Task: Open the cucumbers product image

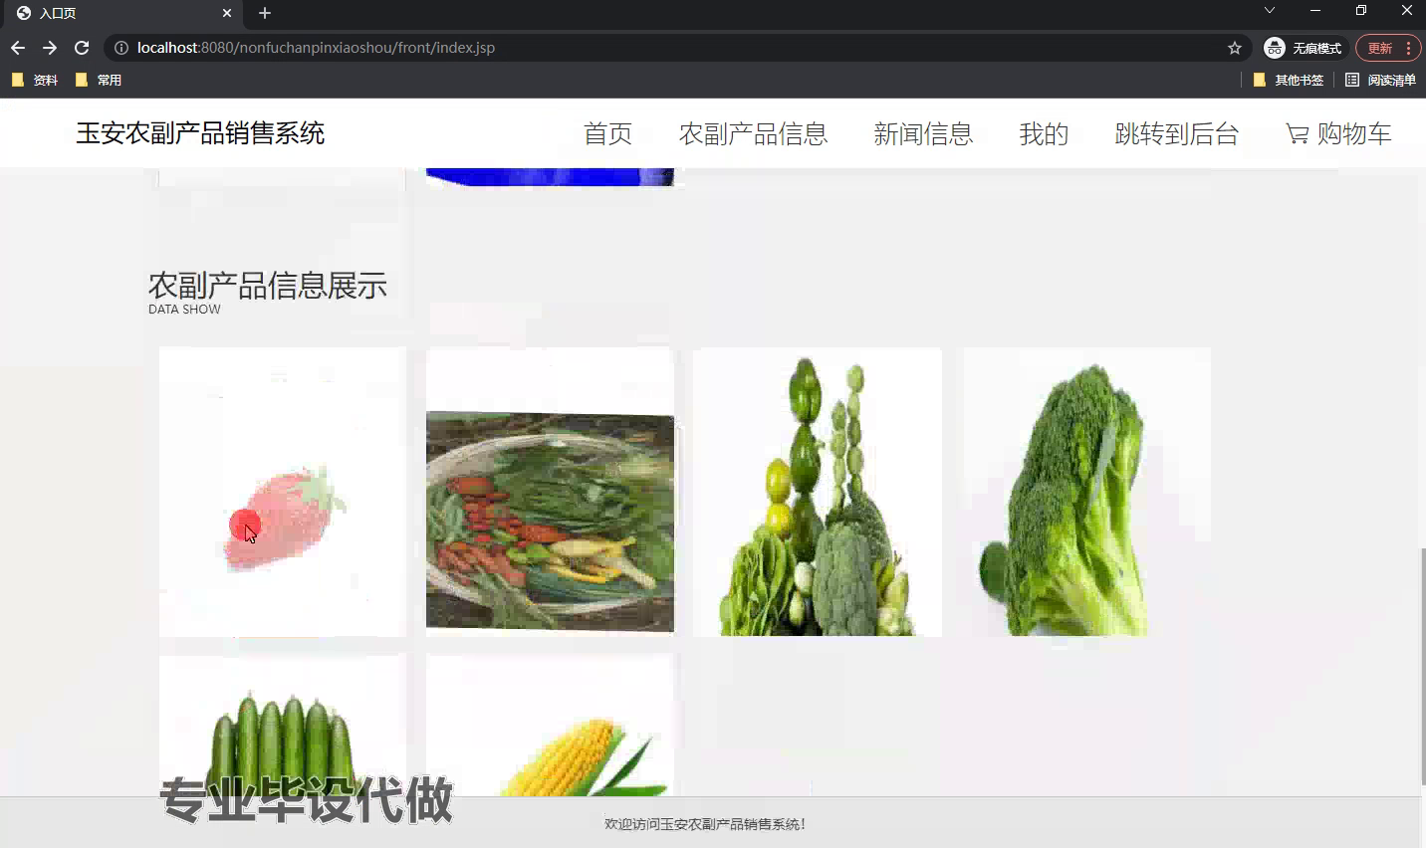Action: 283,726
